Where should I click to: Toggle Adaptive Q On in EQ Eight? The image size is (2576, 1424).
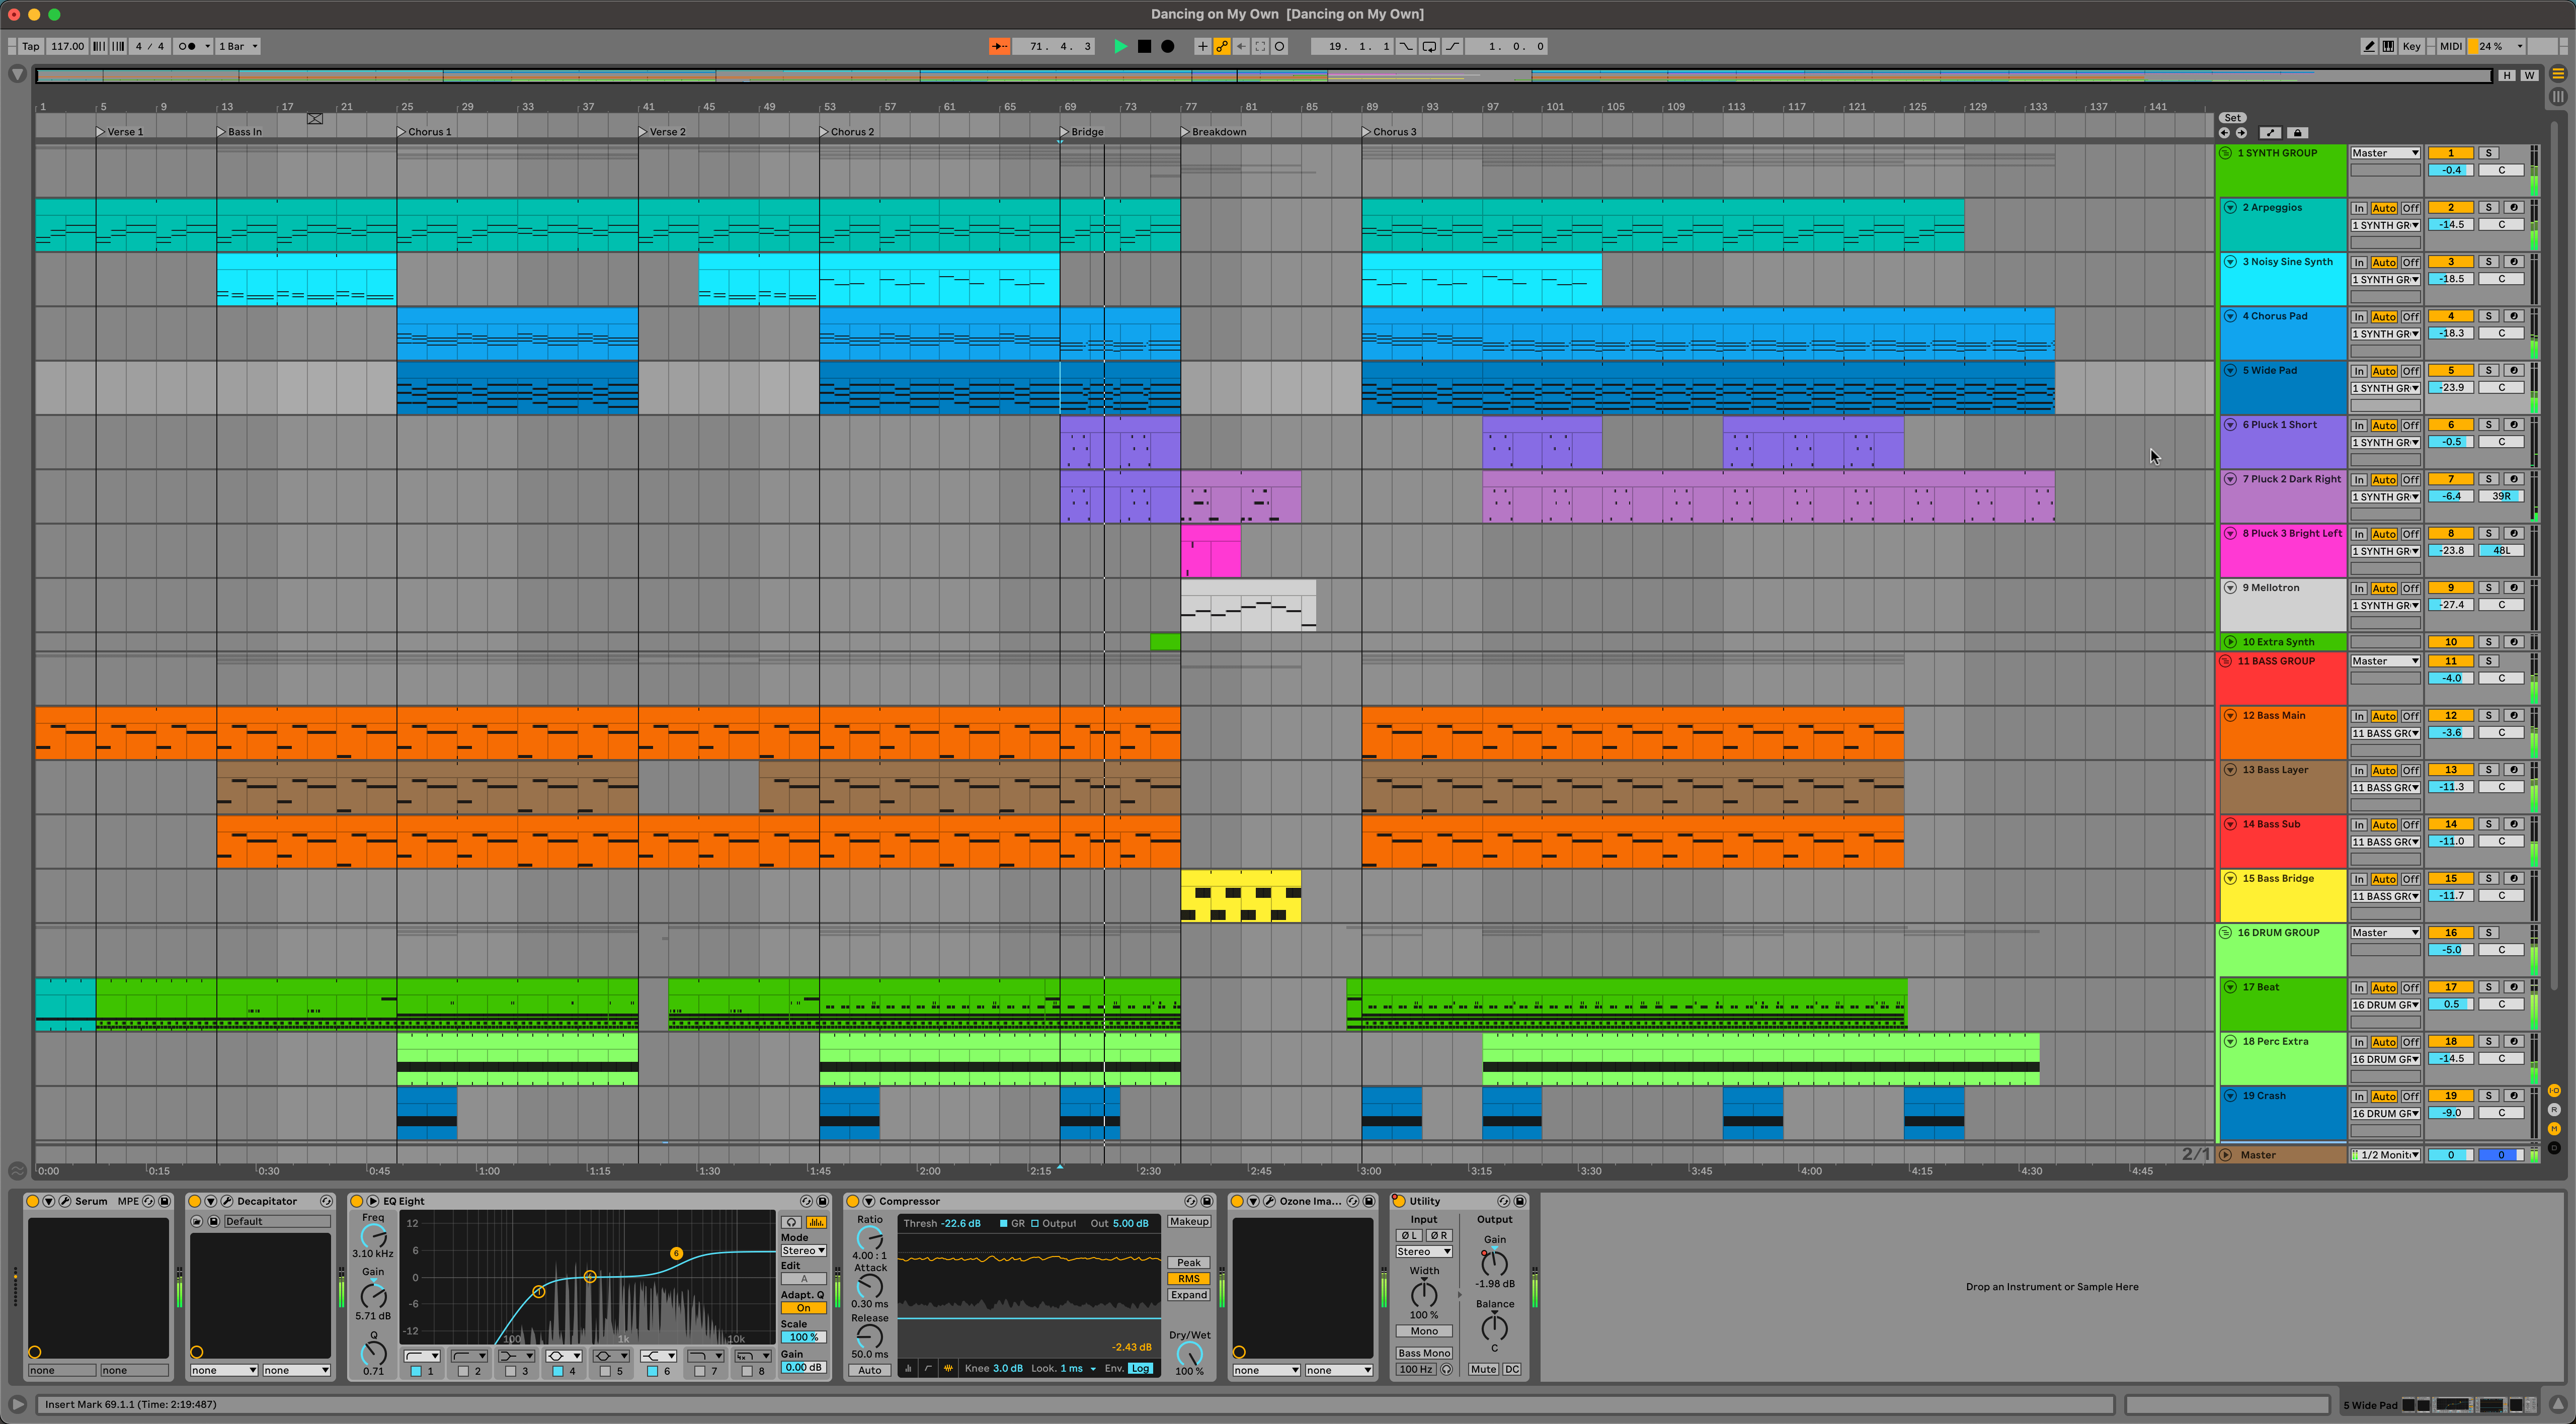click(803, 1308)
